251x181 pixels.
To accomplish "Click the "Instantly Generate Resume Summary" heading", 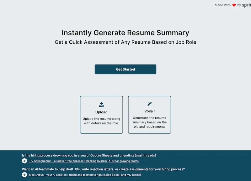I will pyautogui.click(x=125, y=33).
